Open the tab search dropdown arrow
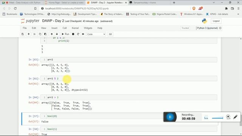 point(214,3)
